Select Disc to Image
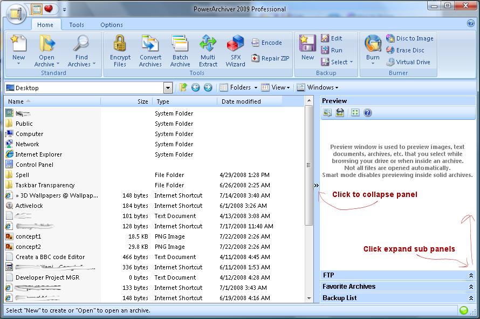480x319 pixels. pyautogui.click(x=410, y=38)
